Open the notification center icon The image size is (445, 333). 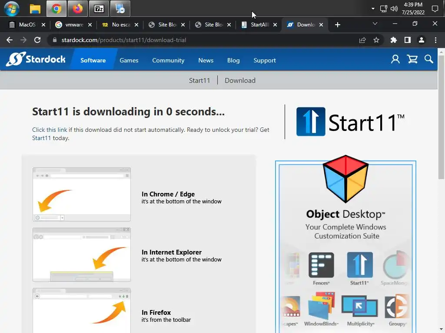[435, 9]
